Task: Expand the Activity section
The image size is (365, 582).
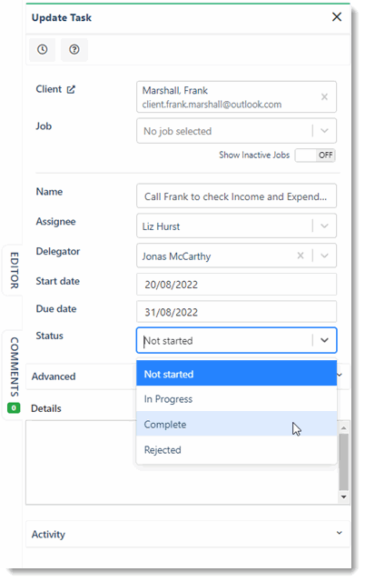Action: (188, 534)
